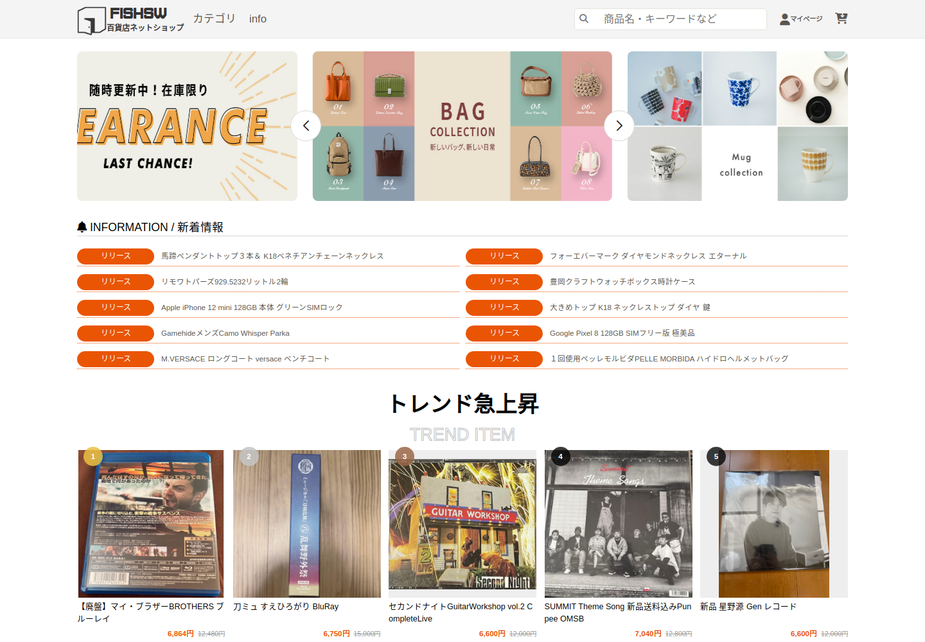Click リリース tag beside 馬蹄ペンダントトップ
Viewport: 925px width, 642px height.
coord(116,256)
